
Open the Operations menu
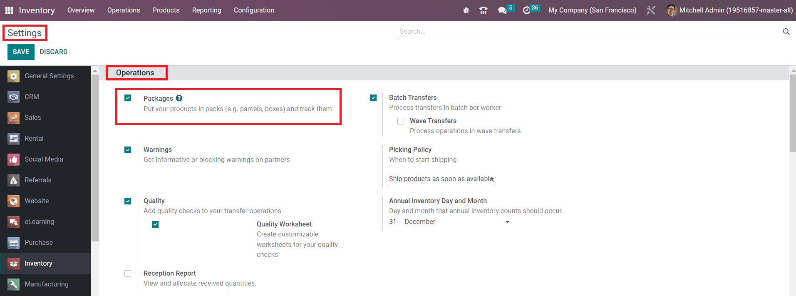click(x=124, y=10)
